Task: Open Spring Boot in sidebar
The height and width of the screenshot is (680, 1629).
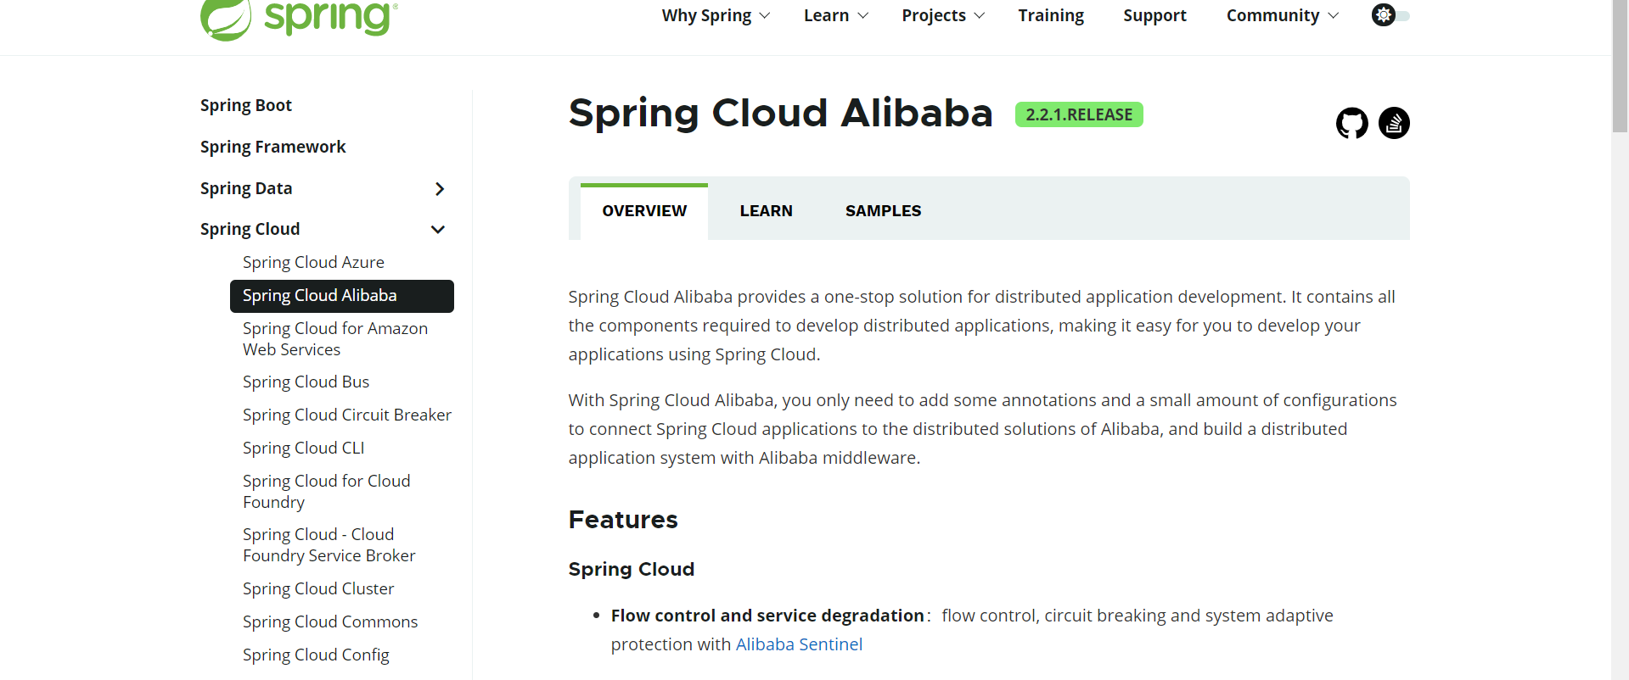Action: click(246, 105)
